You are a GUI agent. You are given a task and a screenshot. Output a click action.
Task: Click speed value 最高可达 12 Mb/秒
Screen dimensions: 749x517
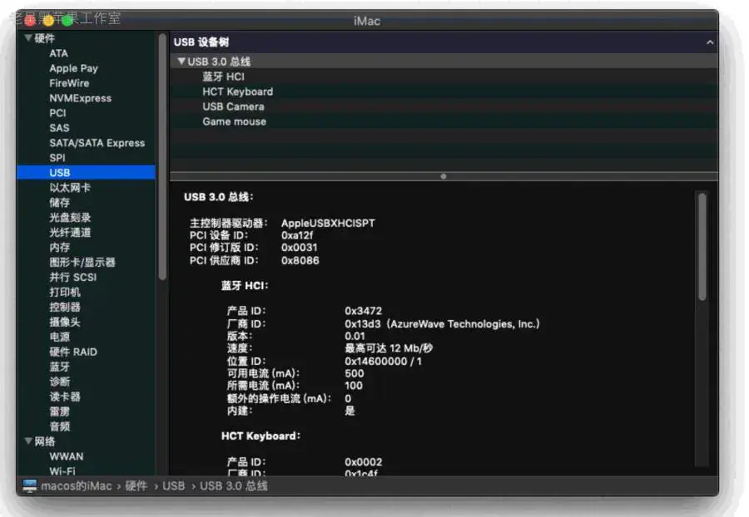click(389, 348)
